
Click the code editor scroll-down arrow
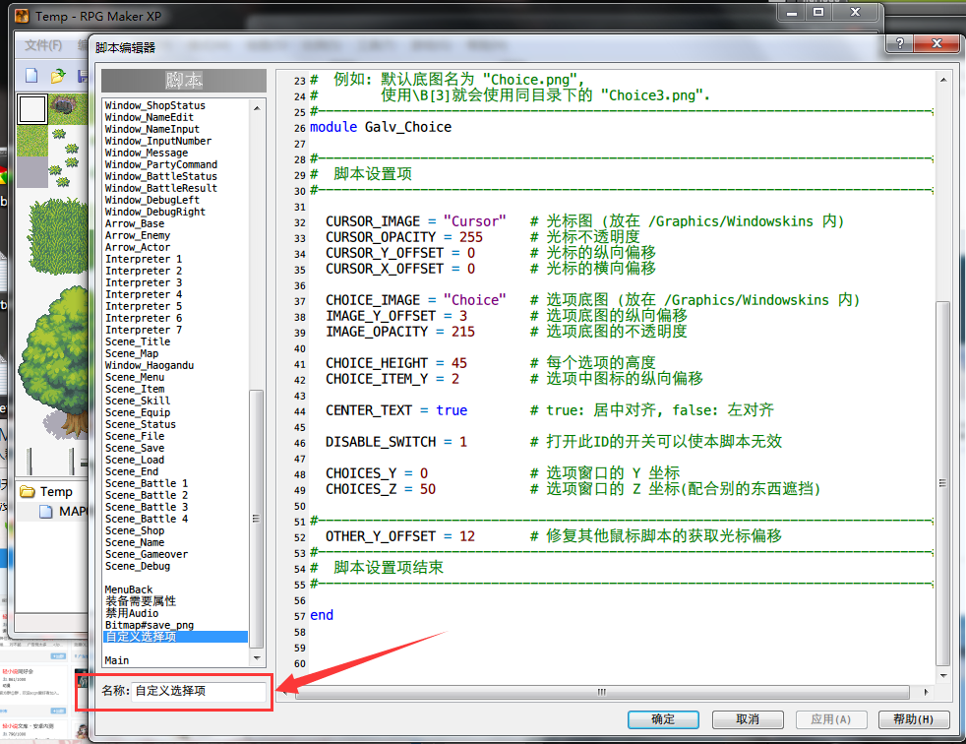[943, 676]
